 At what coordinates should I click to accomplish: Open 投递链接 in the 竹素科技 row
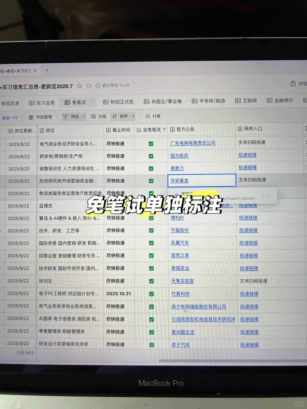click(x=249, y=294)
